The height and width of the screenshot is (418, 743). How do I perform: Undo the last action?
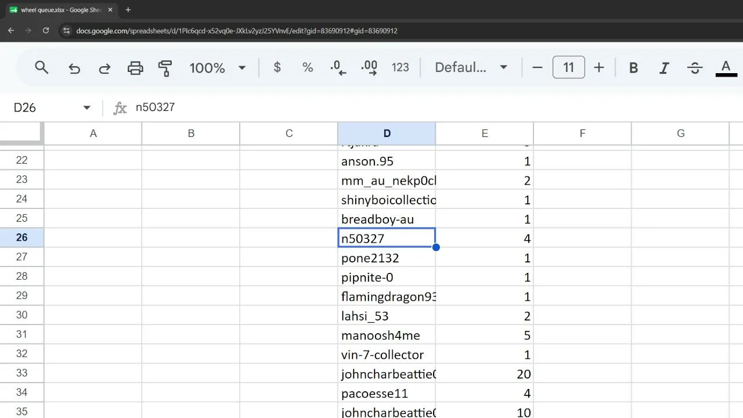tap(74, 68)
